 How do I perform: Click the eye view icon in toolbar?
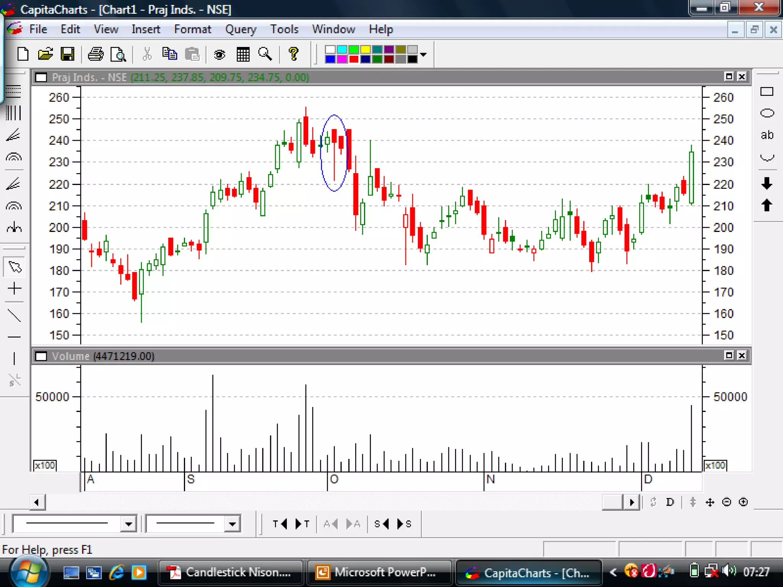[219, 55]
